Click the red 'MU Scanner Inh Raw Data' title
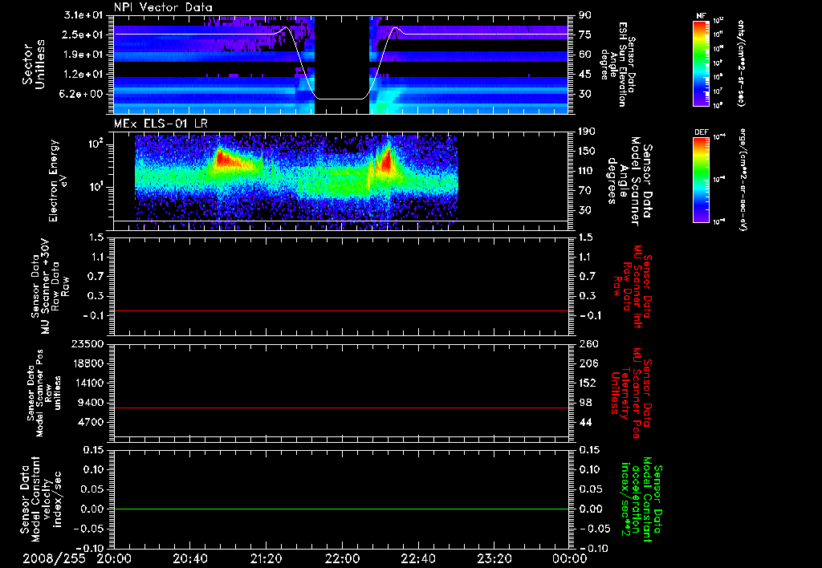The image size is (822, 568). coord(631,286)
